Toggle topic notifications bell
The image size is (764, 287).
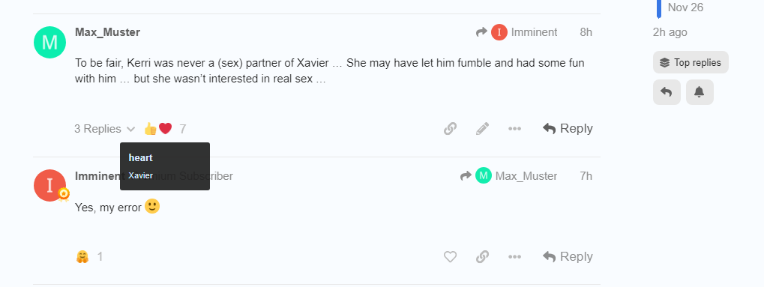coord(700,92)
